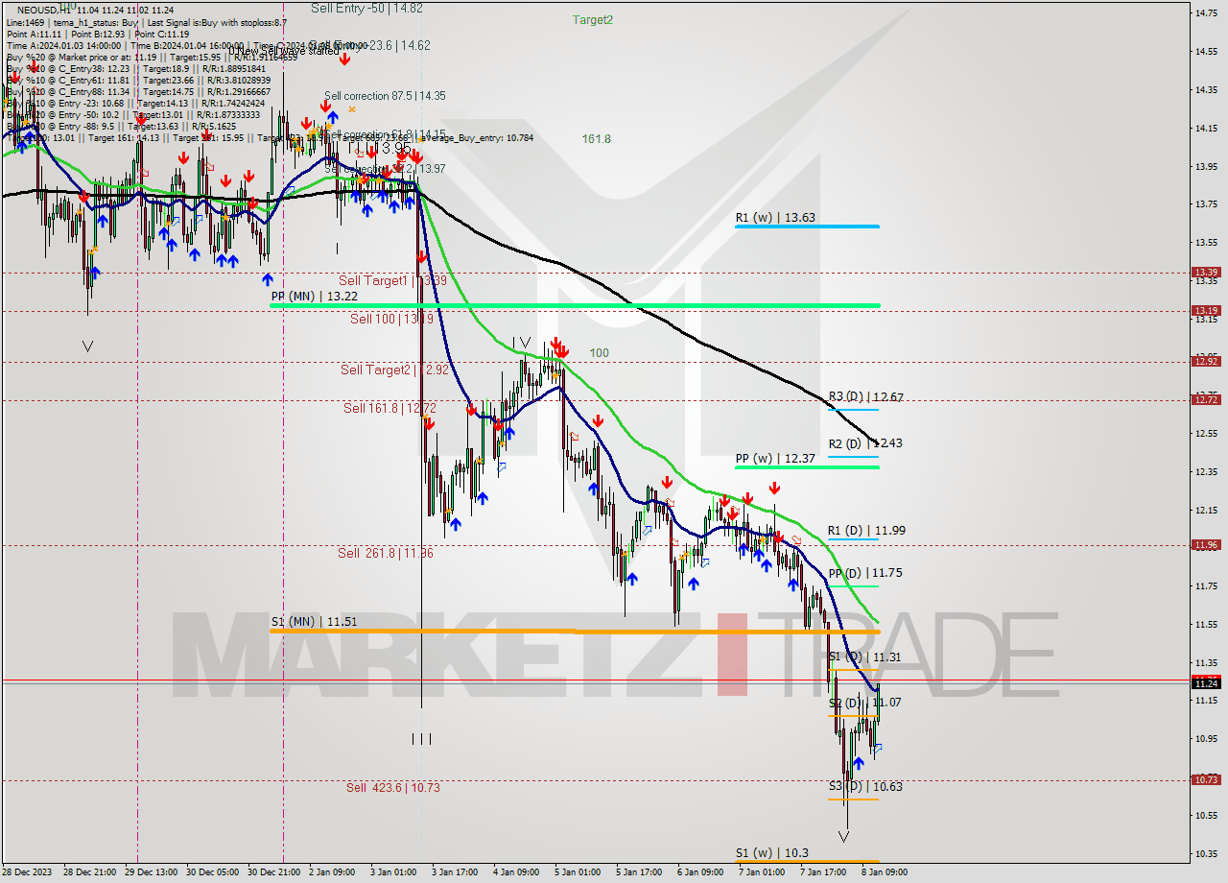This screenshot has width=1228, height=883.
Task: Select the 'R2 (D) | 12.43' pivot label
Action: (x=865, y=443)
